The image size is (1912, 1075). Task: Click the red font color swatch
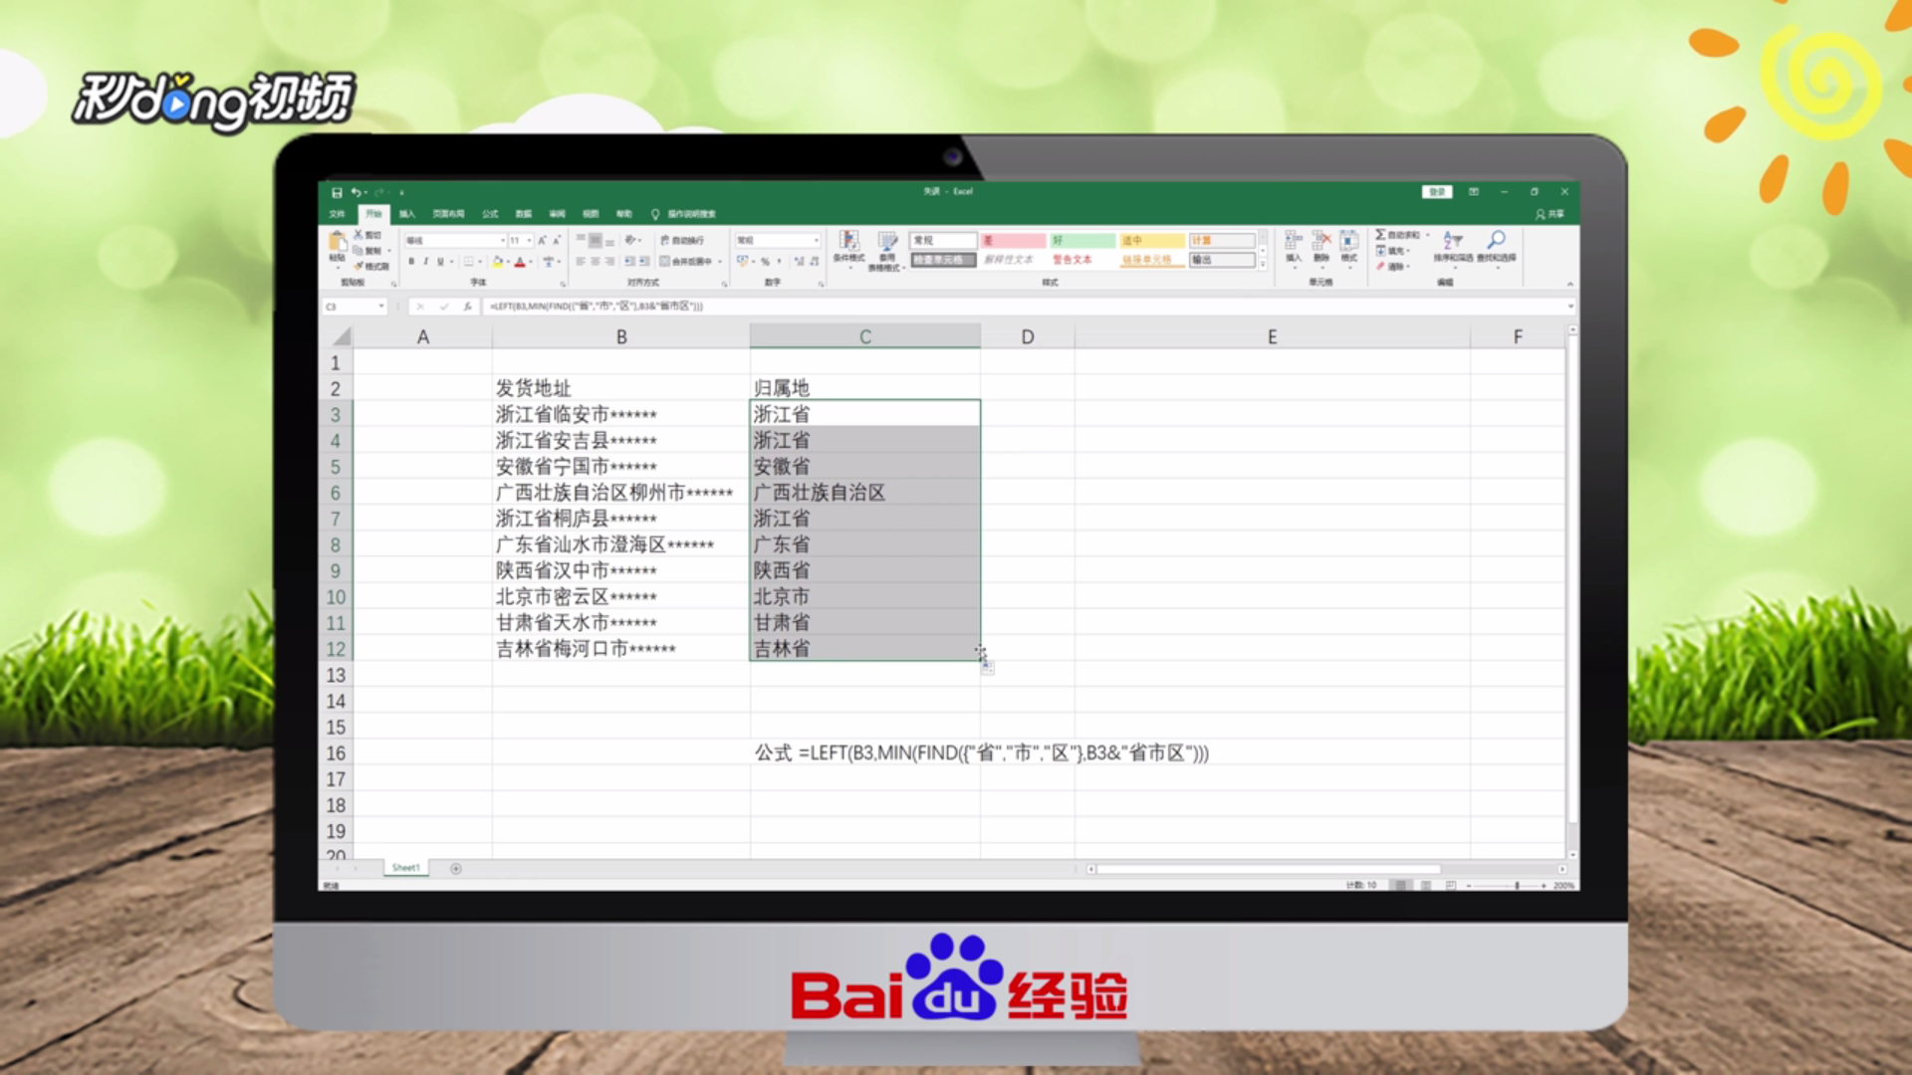point(519,263)
